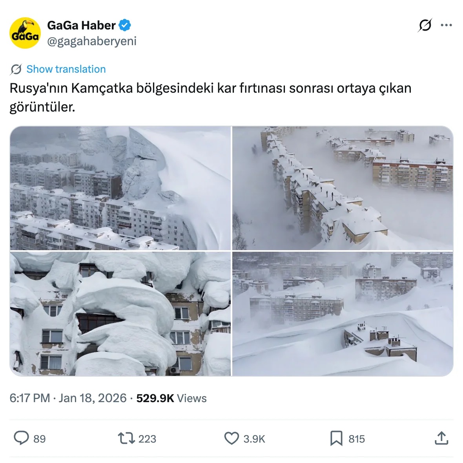Open the GaGa Haber display name

pos(81,26)
